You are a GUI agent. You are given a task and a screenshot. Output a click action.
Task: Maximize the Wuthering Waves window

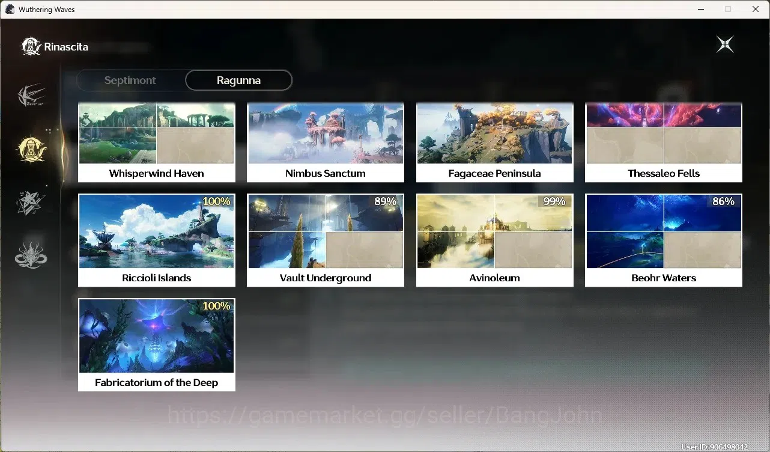[x=728, y=9]
